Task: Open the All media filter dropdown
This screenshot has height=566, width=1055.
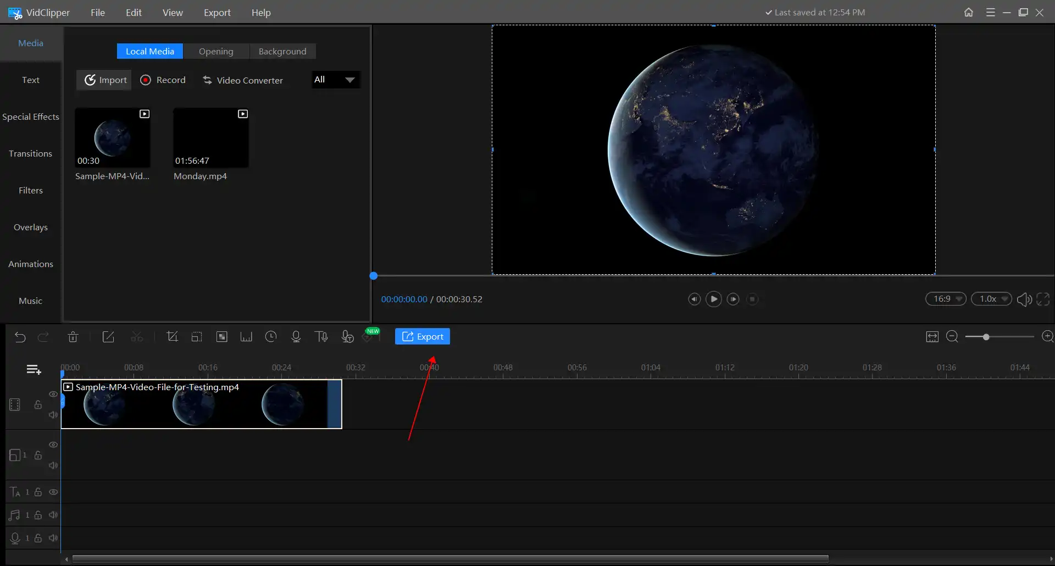Action: 336,80
